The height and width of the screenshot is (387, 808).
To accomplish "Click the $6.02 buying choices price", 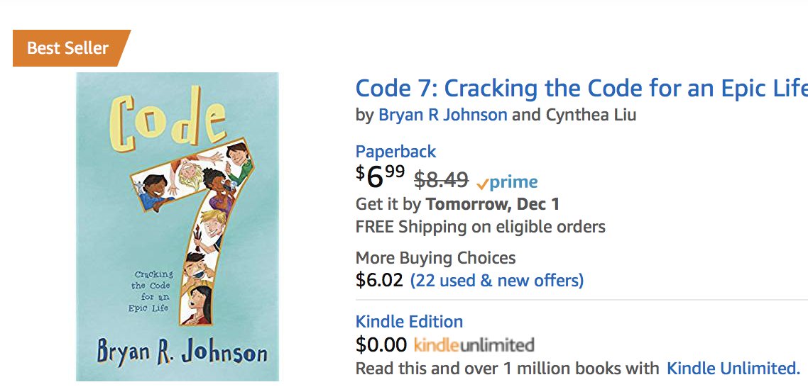I will click(380, 281).
